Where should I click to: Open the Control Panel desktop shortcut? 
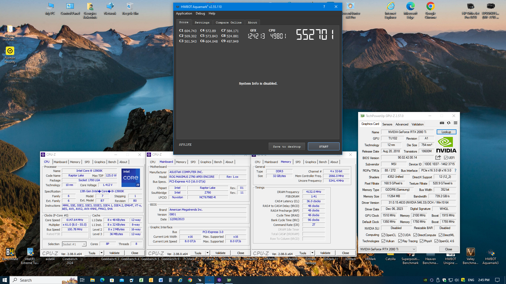click(x=70, y=9)
